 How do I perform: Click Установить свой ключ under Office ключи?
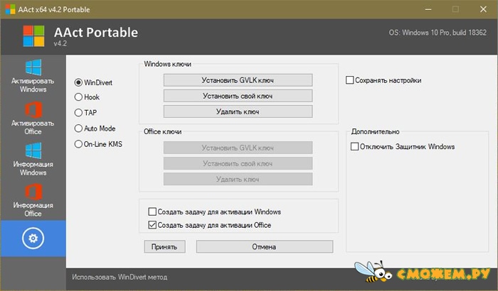(238, 163)
